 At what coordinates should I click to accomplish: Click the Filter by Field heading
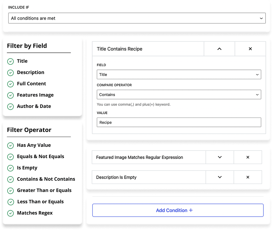pyautogui.click(x=27, y=46)
